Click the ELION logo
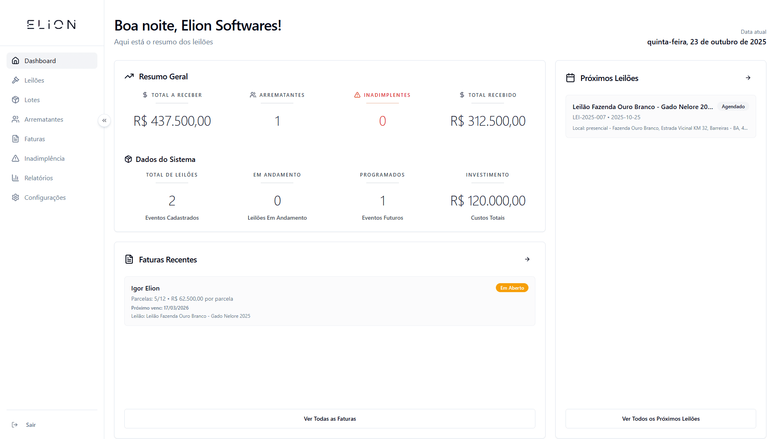777x439 pixels. coord(51,24)
